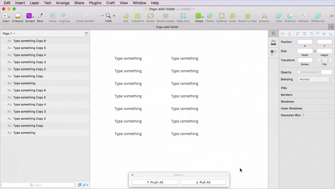The height and width of the screenshot is (189, 335).
Task: Adjust the Opacity slider
Action: click(308, 72)
